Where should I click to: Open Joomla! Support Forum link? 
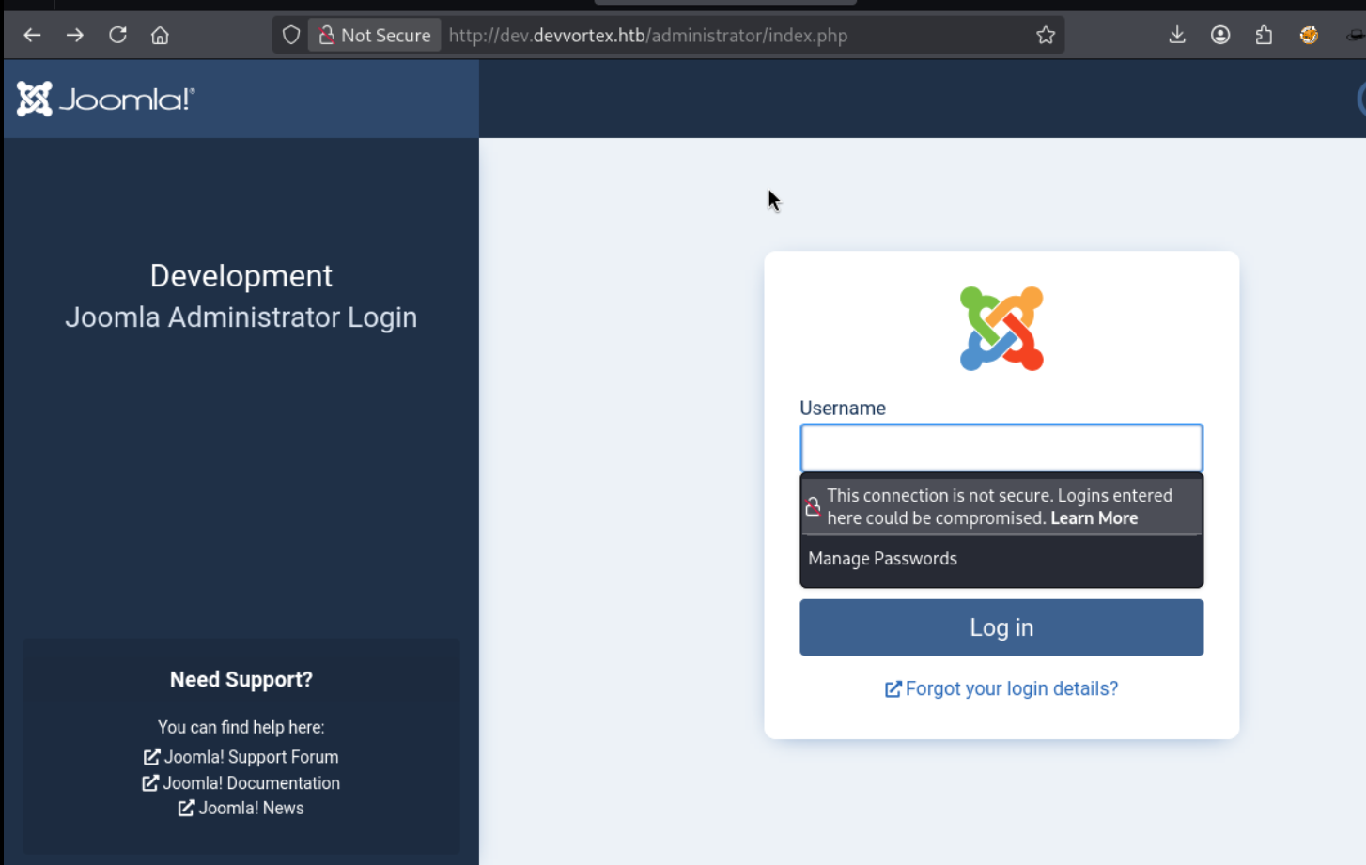(241, 757)
